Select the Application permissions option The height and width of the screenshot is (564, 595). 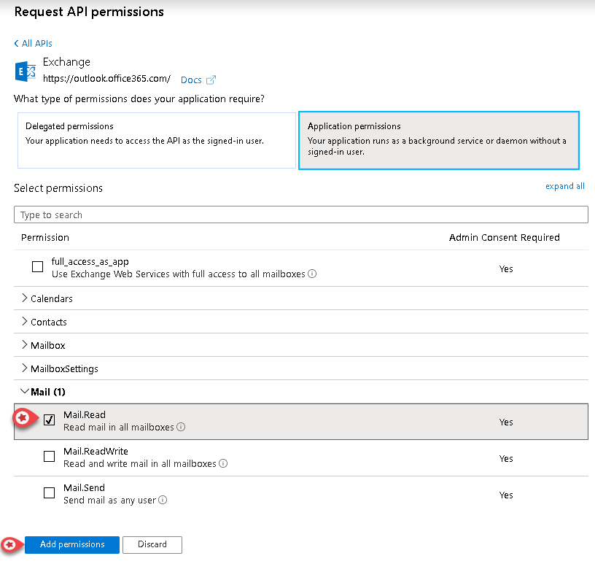(438, 140)
